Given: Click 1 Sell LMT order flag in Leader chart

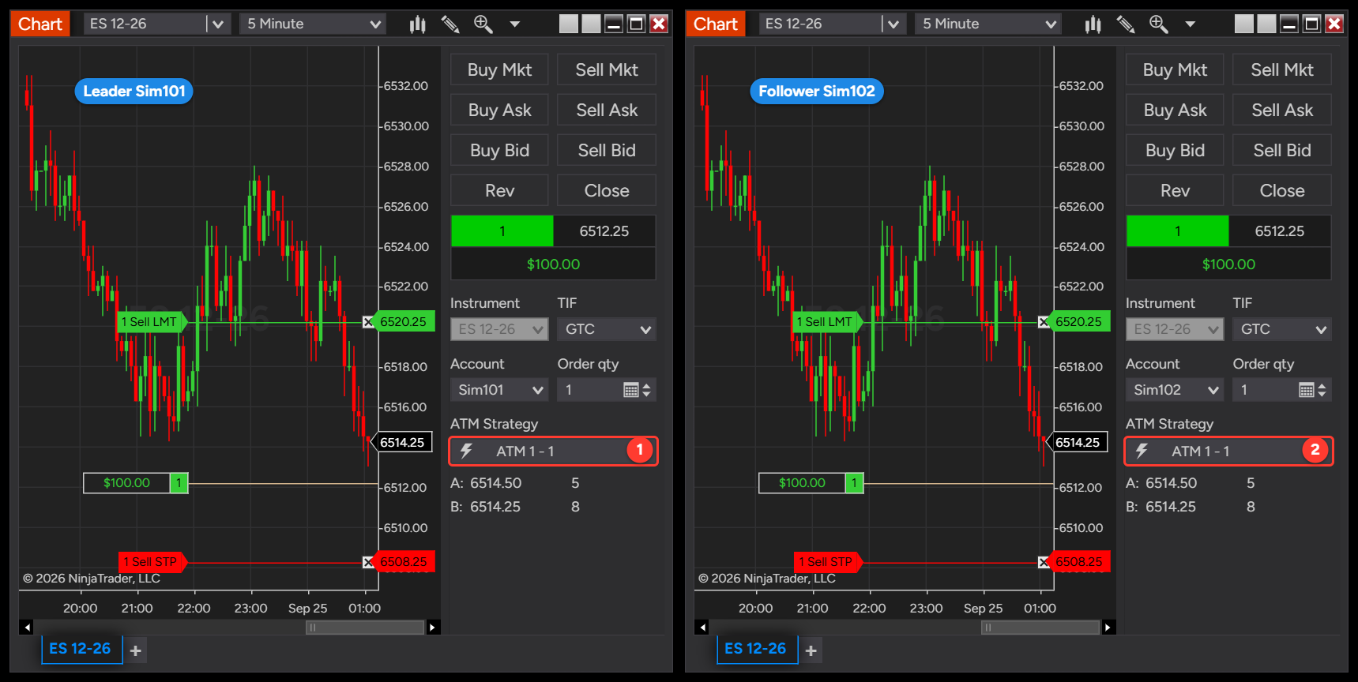Looking at the screenshot, I should (152, 322).
